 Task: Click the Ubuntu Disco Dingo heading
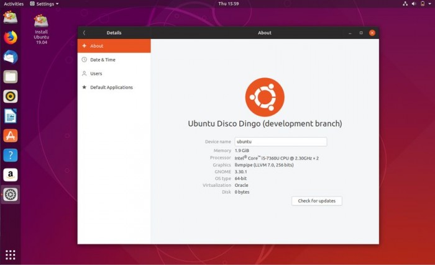point(265,124)
